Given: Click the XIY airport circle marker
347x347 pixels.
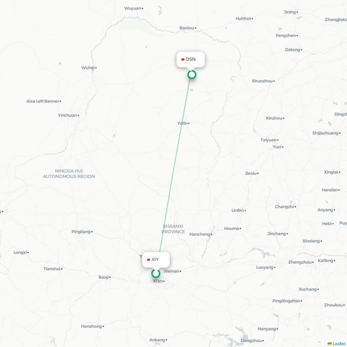Looking at the screenshot, I should click(156, 273).
